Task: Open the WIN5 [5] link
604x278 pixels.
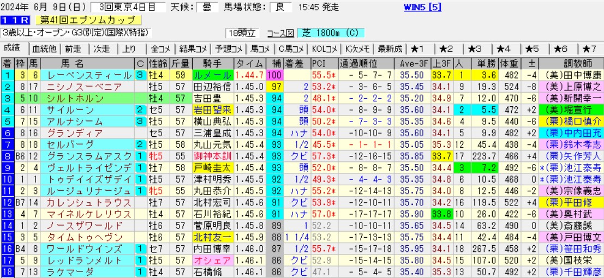Action: [423, 7]
